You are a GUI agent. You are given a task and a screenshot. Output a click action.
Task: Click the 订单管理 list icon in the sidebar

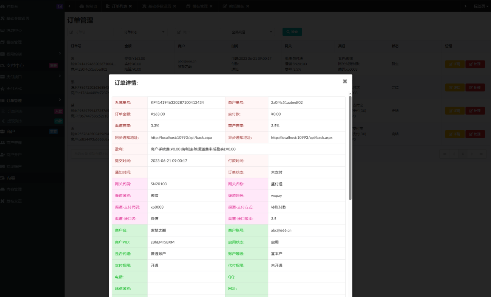tap(3, 100)
